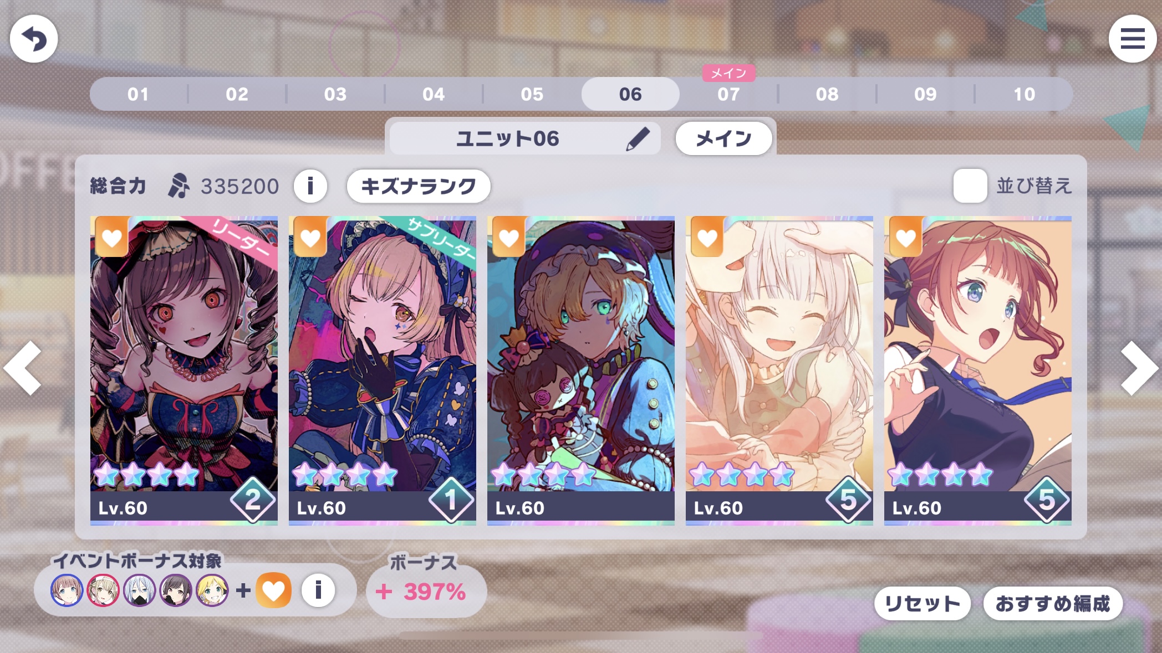The image size is (1162, 653).
Task: Open the hamburger menu icon
Action: click(1132, 39)
